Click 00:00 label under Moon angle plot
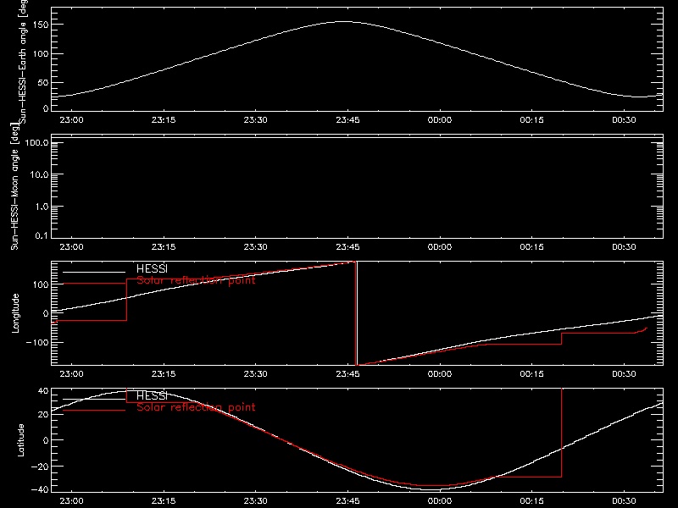Viewport: 678px width, 508px height. click(x=440, y=246)
